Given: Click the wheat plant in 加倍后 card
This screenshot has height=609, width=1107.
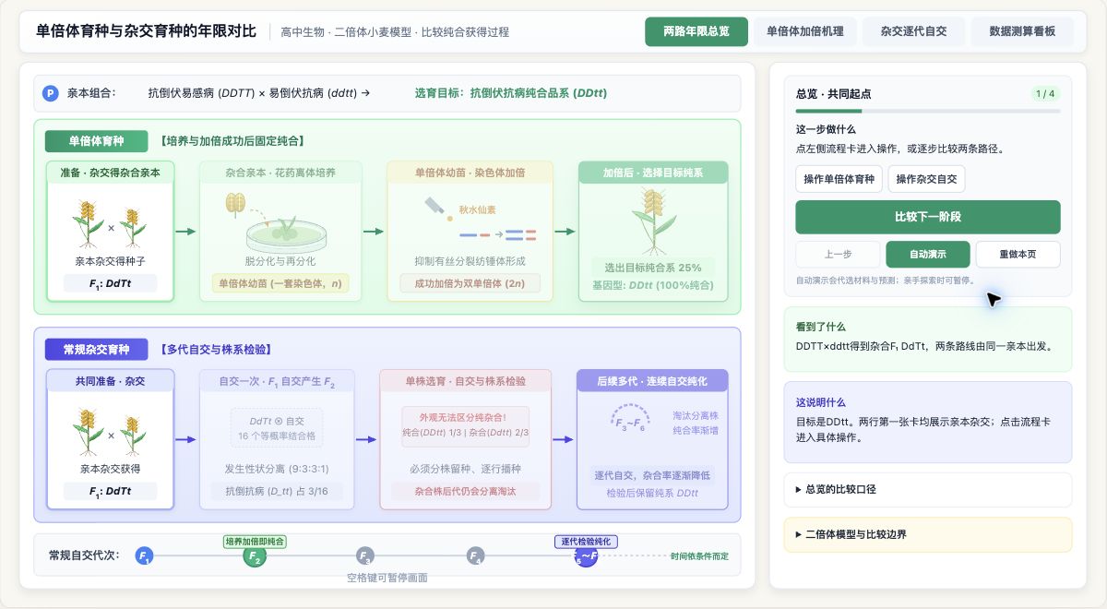Looking at the screenshot, I should click(x=653, y=222).
